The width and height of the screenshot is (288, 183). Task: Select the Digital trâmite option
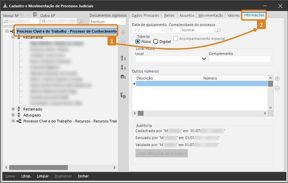point(155,42)
